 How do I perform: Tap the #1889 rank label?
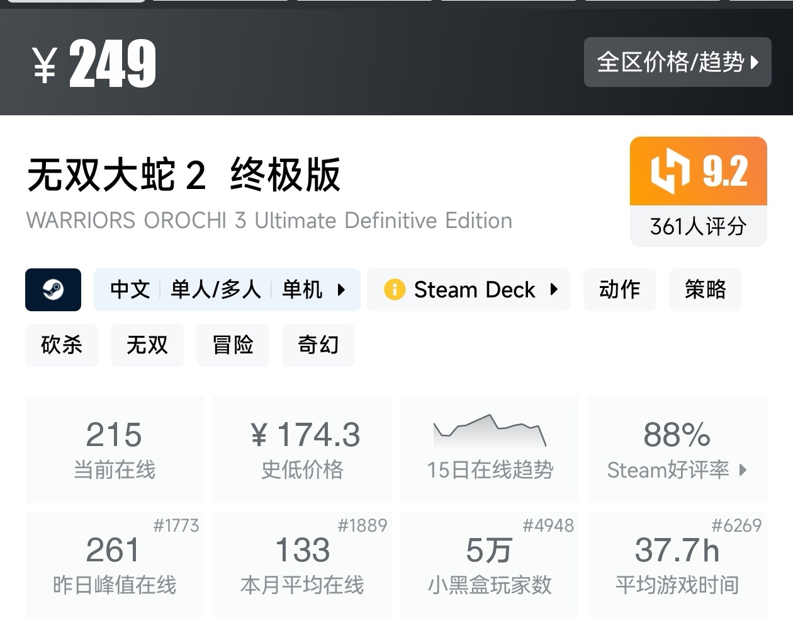tap(363, 525)
